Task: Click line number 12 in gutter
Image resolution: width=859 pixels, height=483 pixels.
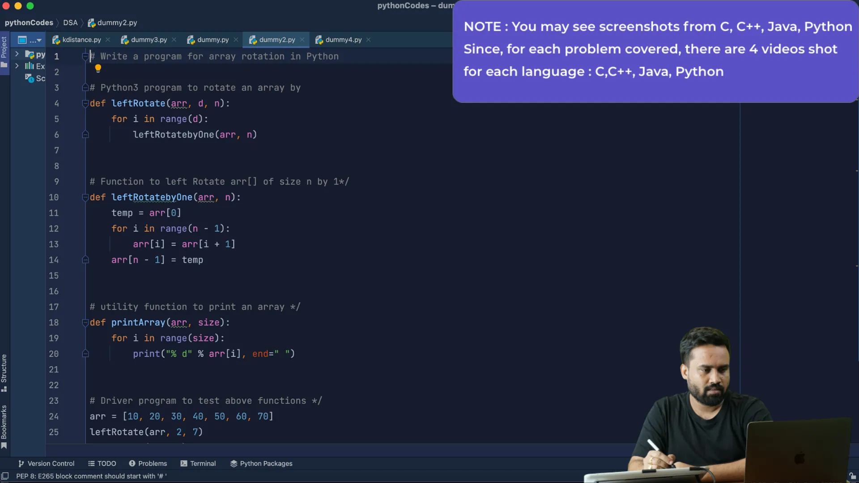Action: pyautogui.click(x=54, y=229)
